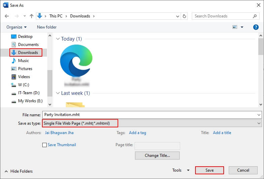This screenshot has height=179, width=264.
Task: Collapse the Today (1) group
Action: [x=58, y=39]
